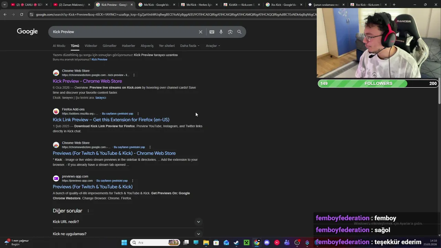Open more options for previews-app.com result
The height and width of the screenshot is (248, 441).
click(x=133, y=181)
